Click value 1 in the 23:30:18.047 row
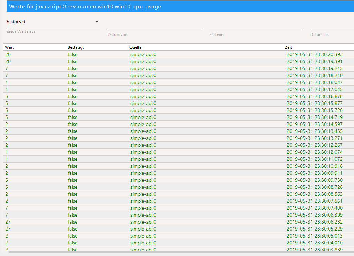Image resolution: width=354 pixels, height=256 pixels. [7, 82]
